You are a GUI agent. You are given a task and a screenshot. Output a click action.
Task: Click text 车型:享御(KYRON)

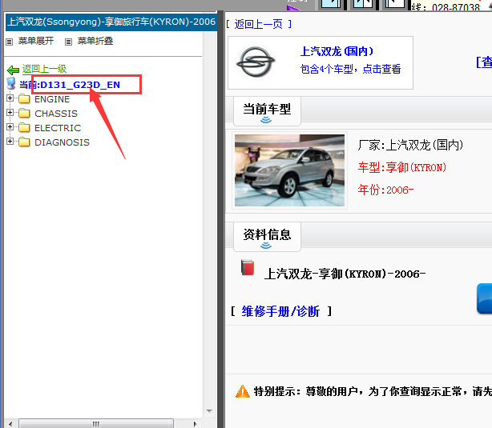[402, 168]
